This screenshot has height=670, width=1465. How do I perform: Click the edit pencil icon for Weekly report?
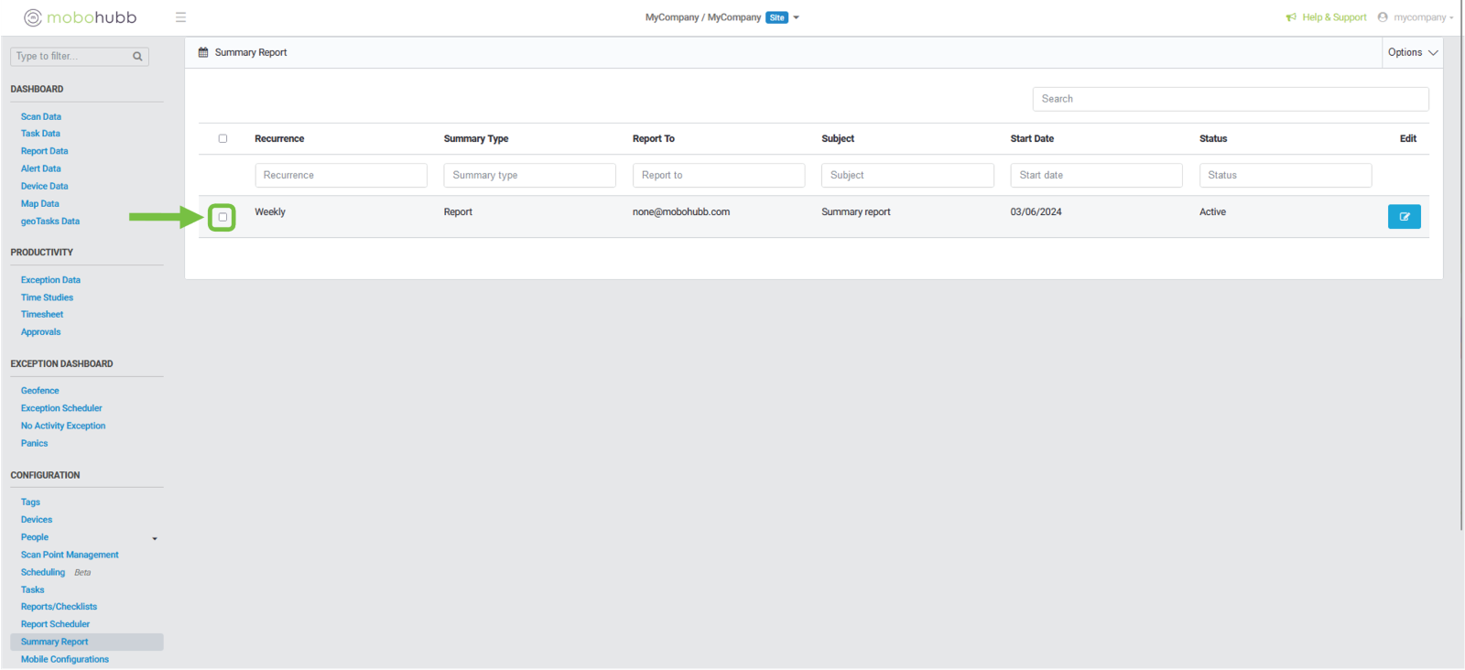pos(1404,217)
